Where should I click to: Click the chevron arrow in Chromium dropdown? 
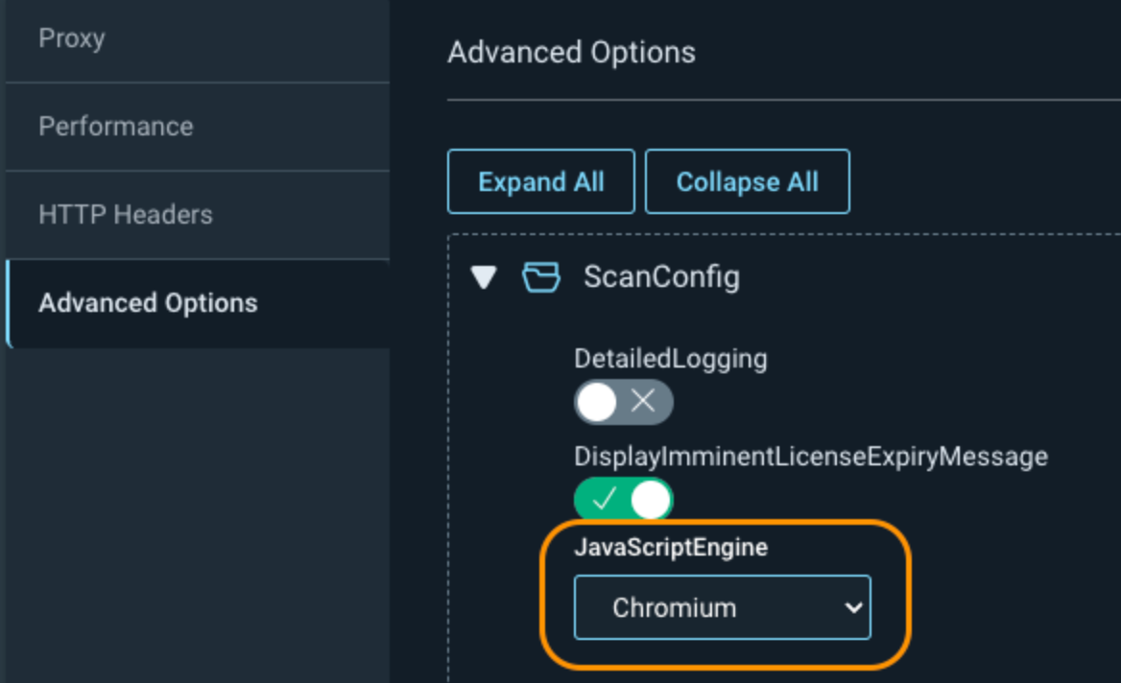point(852,607)
